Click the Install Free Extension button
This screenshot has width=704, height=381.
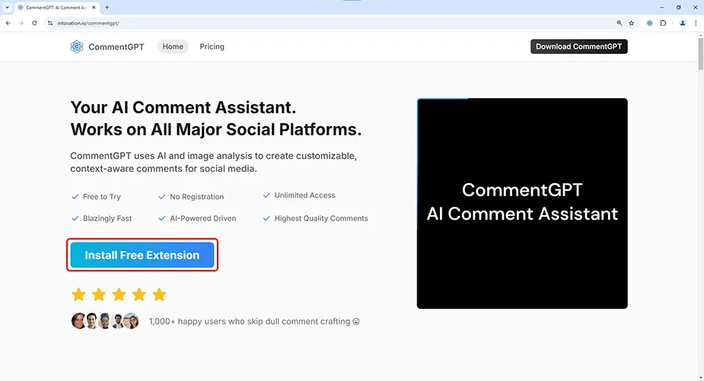click(x=142, y=255)
